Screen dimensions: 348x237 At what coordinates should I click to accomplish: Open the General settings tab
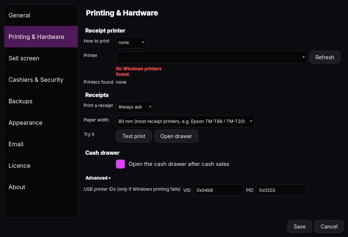coord(41,15)
